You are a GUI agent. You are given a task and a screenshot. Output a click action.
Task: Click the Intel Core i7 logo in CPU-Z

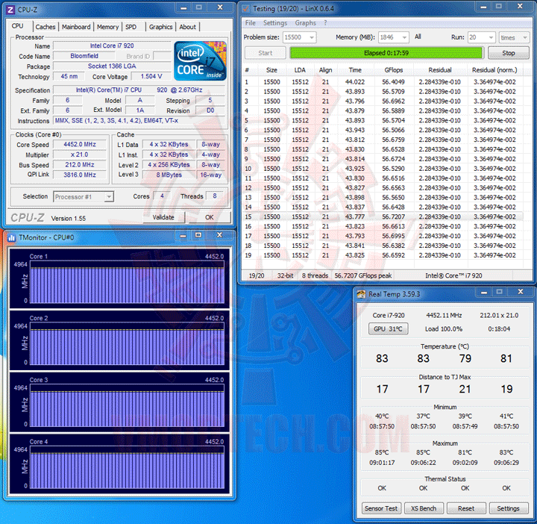pos(201,61)
